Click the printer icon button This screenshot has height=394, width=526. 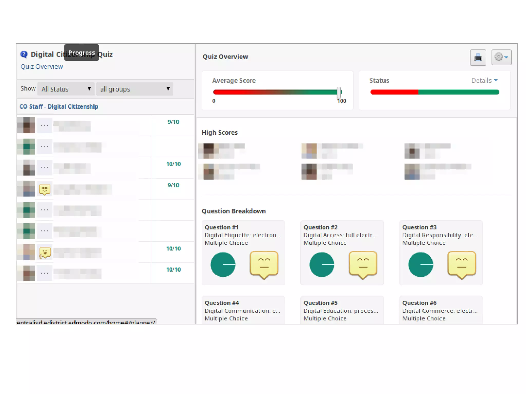pos(478,57)
